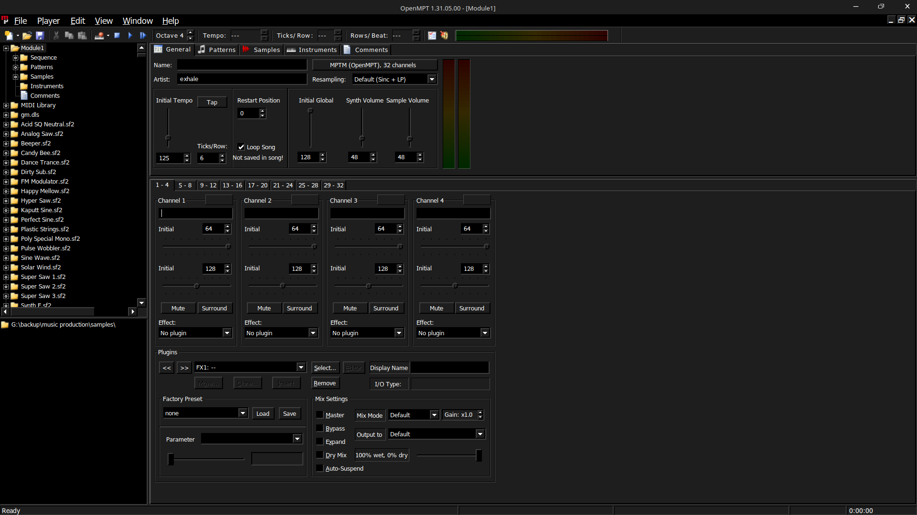Click the MIDI record keyboard icon

pyautogui.click(x=99, y=35)
